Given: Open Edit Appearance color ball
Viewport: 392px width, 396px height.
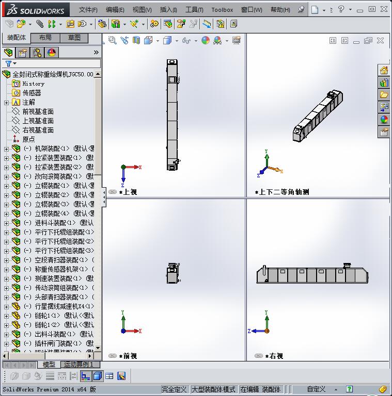Looking at the screenshot, I should 206,40.
